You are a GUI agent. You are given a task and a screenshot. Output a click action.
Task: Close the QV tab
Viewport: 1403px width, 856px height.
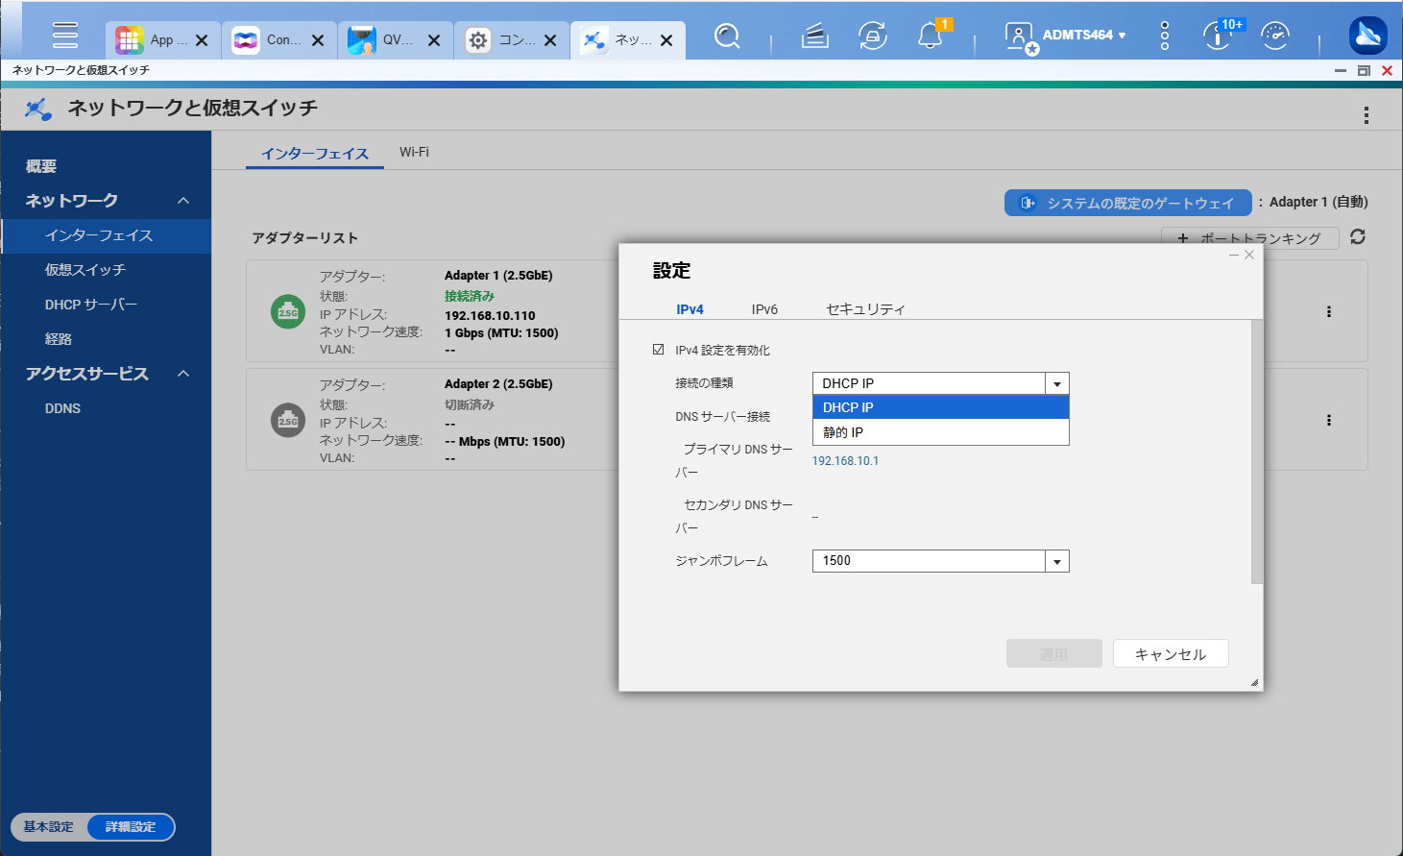(x=434, y=40)
